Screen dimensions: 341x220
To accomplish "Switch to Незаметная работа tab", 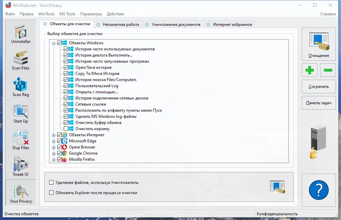I will 118,25.
